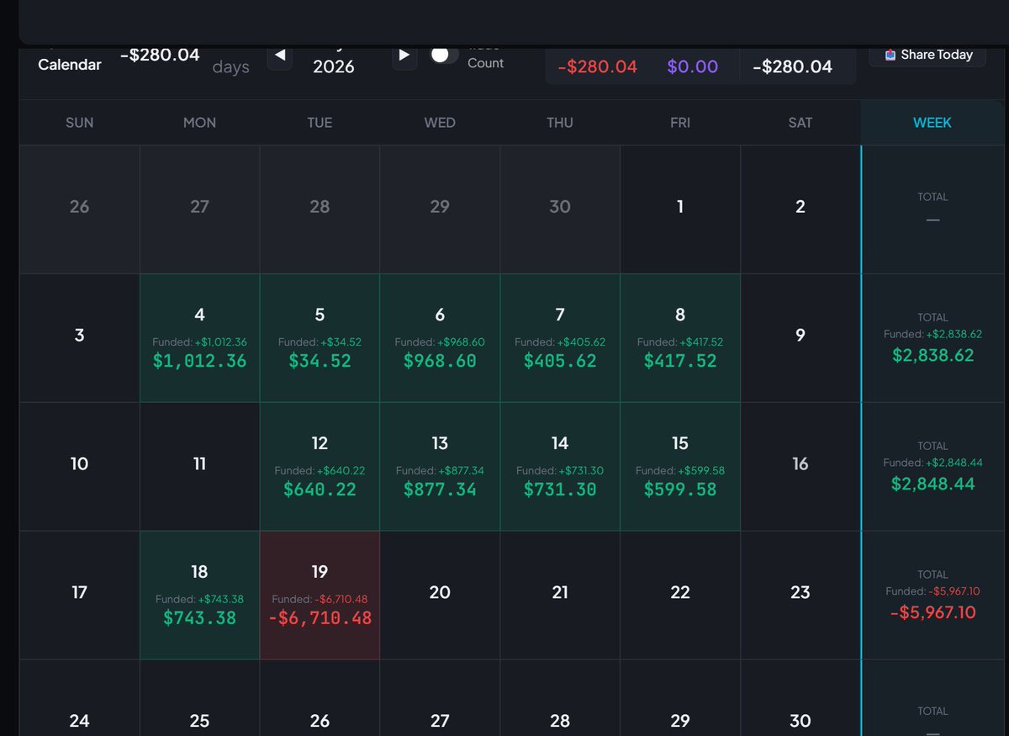Select the empty day 23 cell
Screen dimensions: 1009x736
800,596
